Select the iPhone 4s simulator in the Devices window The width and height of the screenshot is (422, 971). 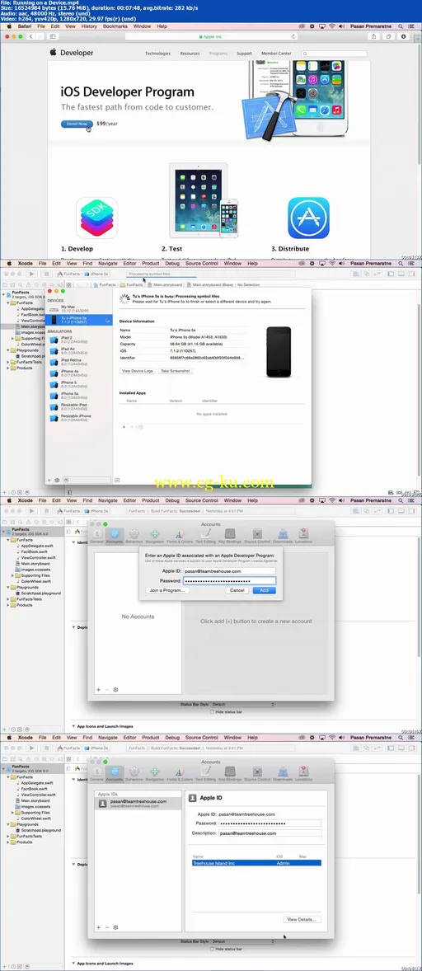pyautogui.click(x=77, y=373)
